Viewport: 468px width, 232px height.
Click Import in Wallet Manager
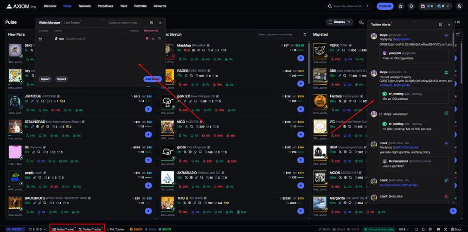(x=45, y=79)
